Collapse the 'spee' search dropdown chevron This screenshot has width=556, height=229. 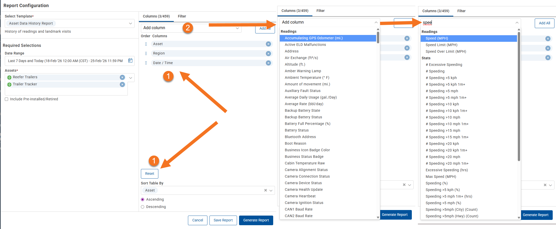click(517, 23)
